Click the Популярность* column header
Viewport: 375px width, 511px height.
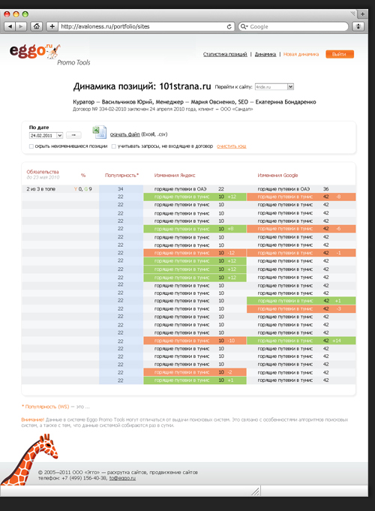point(121,176)
